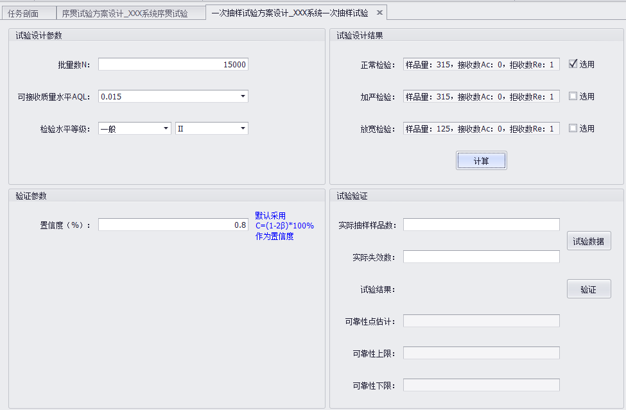Click the 试验数据 button
This screenshot has height=410, width=626.
point(588,241)
